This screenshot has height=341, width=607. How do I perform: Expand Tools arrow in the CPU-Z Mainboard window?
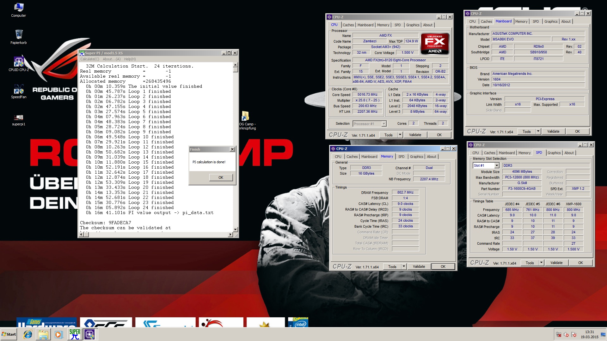pyautogui.click(x=538, y=131)
